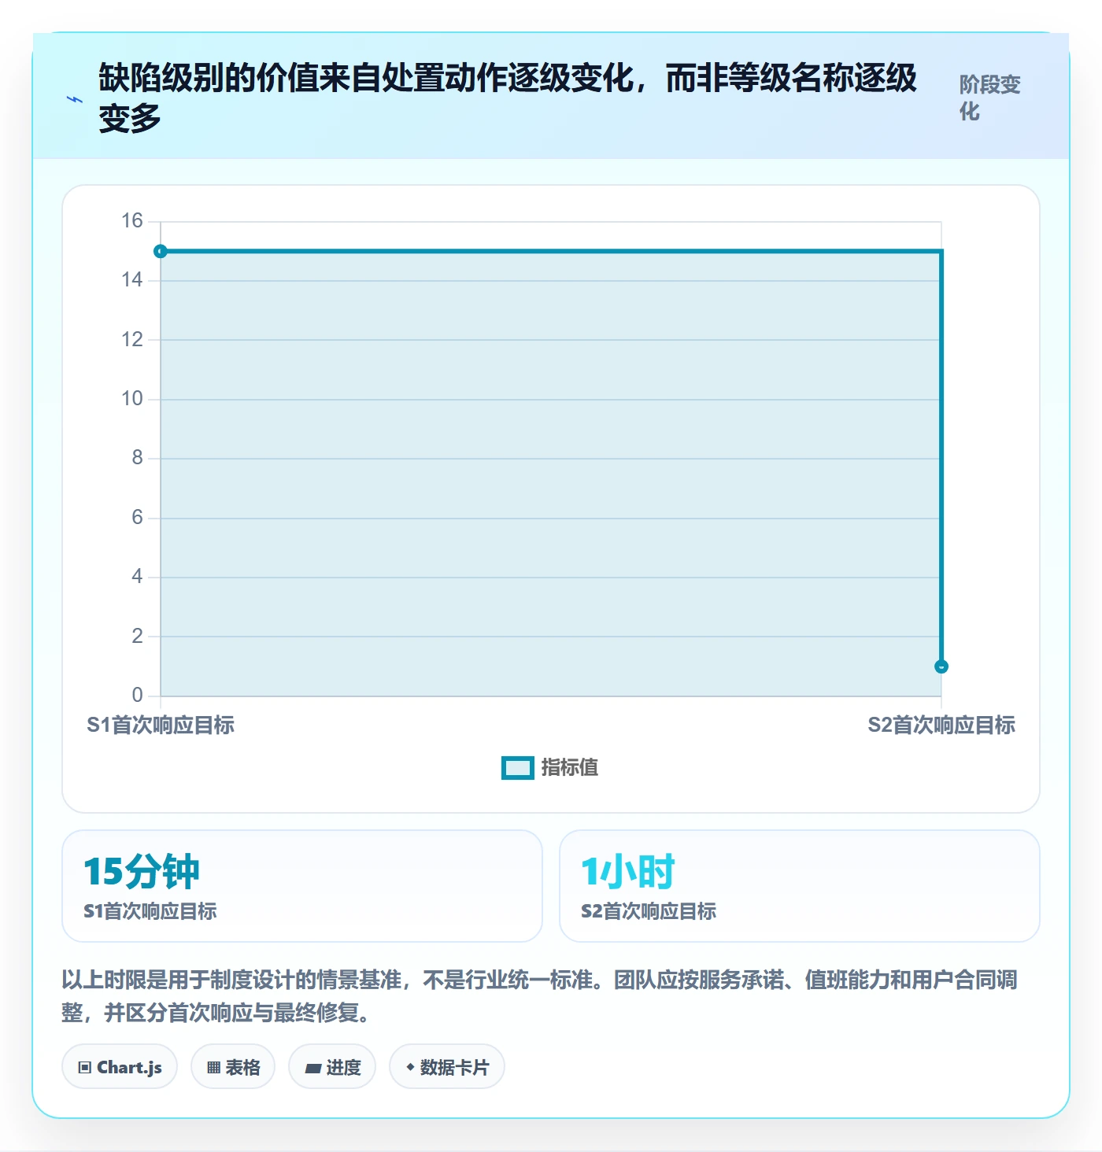Click the card title starting with 缺陷级别的价值
This screenshot has height=1152, width=1102.
tap(508, 98)
